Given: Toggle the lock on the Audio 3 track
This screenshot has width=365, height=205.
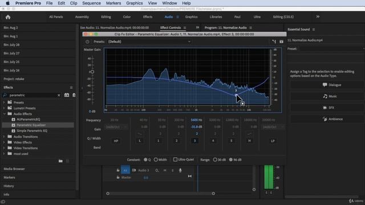Looking at the screenshot, I should pos(118,170).
